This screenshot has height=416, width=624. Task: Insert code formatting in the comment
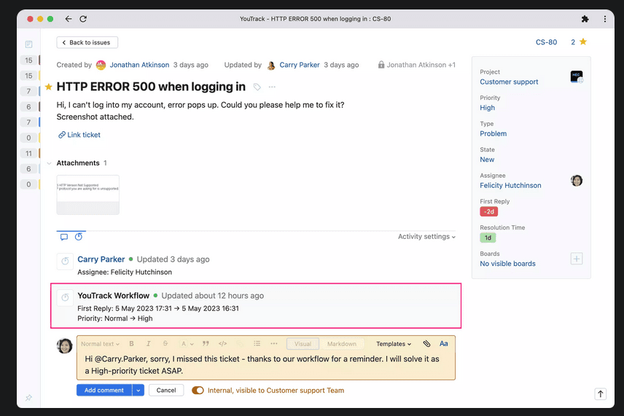pyautogui.click(x=222, y=344)
